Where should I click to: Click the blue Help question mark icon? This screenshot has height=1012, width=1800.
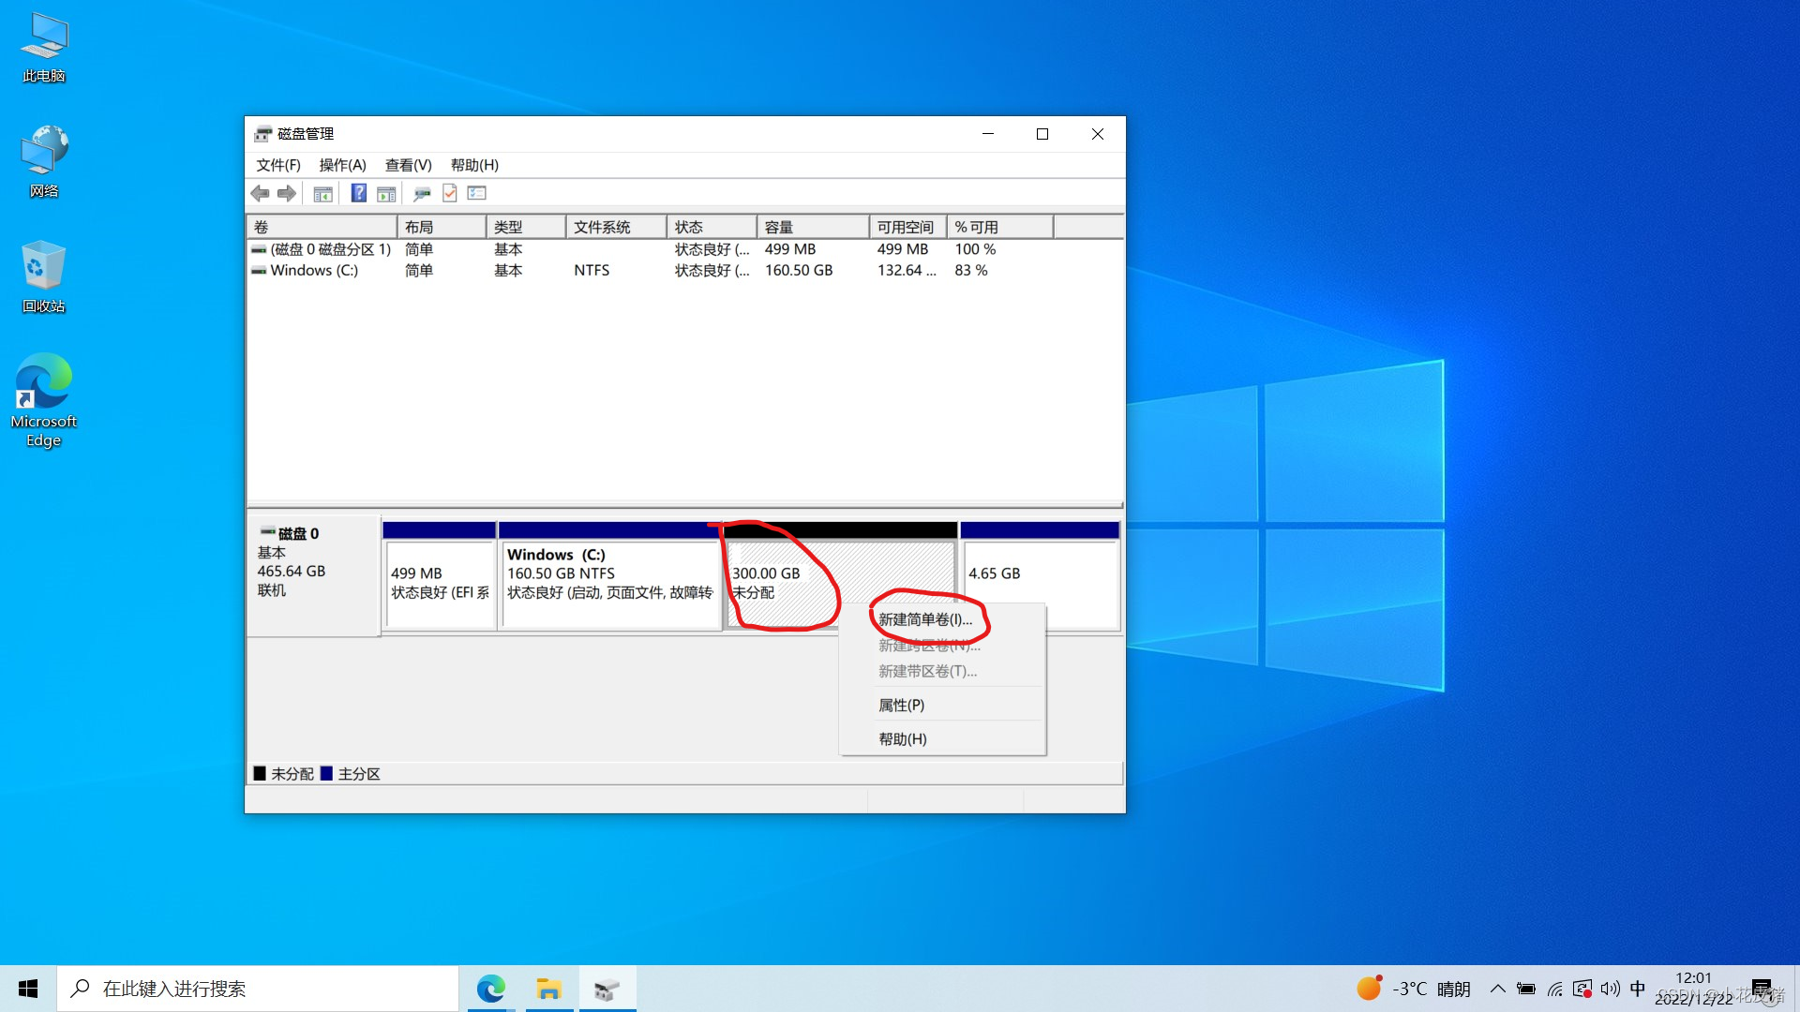[x=358, y=193]
